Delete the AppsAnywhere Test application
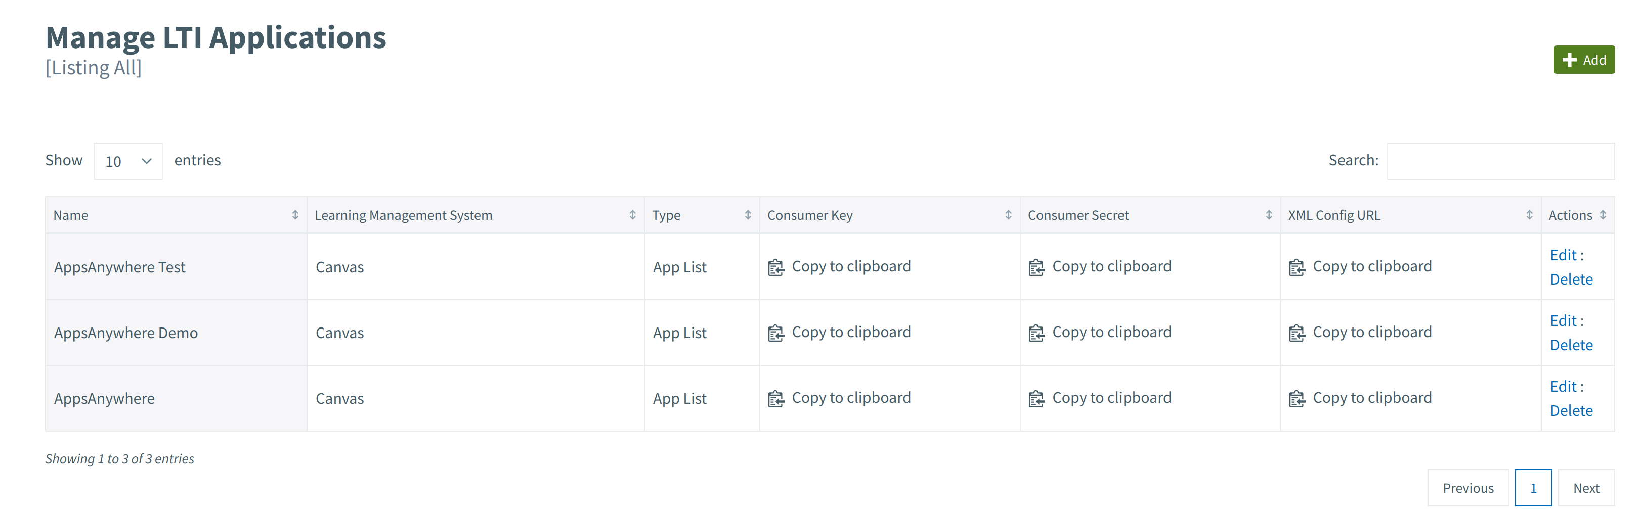 [x=1571, y=279]
